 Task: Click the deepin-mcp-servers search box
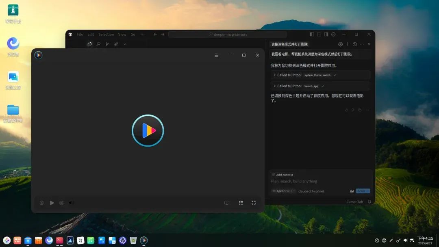[228, 35]
